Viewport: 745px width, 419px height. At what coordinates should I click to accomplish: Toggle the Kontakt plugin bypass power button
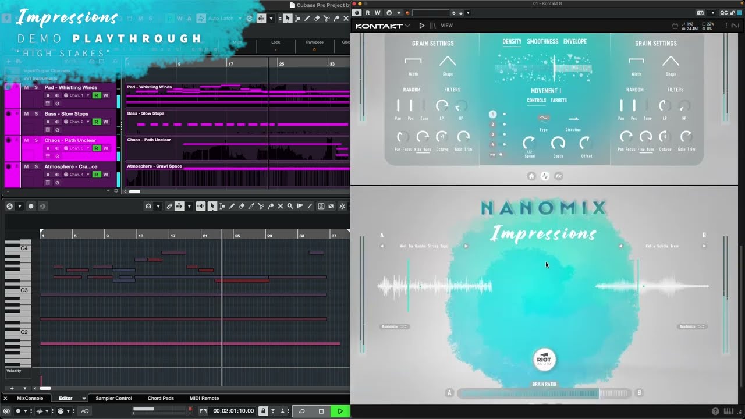click(357, 12)
